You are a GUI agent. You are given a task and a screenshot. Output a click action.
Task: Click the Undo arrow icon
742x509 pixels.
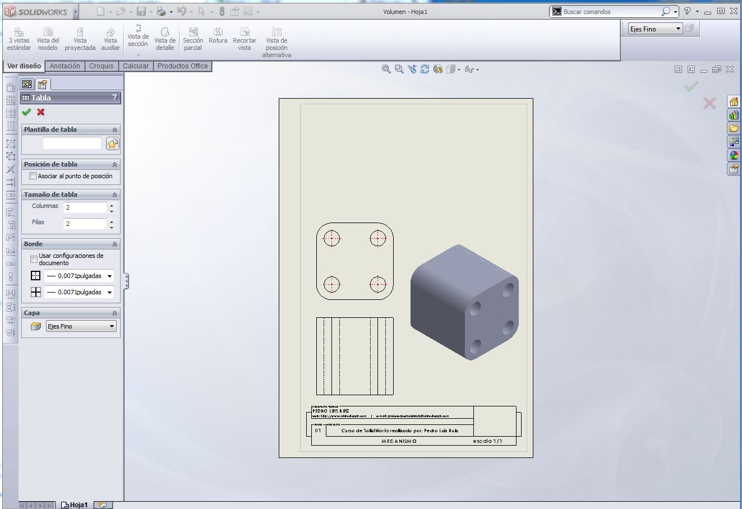point(181,11)
